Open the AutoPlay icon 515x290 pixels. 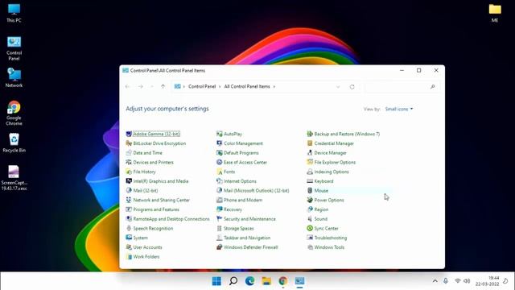click(x=220, y=134)
